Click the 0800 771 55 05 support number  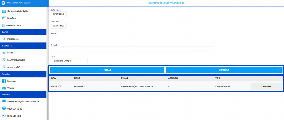click(x=15, y=109)
